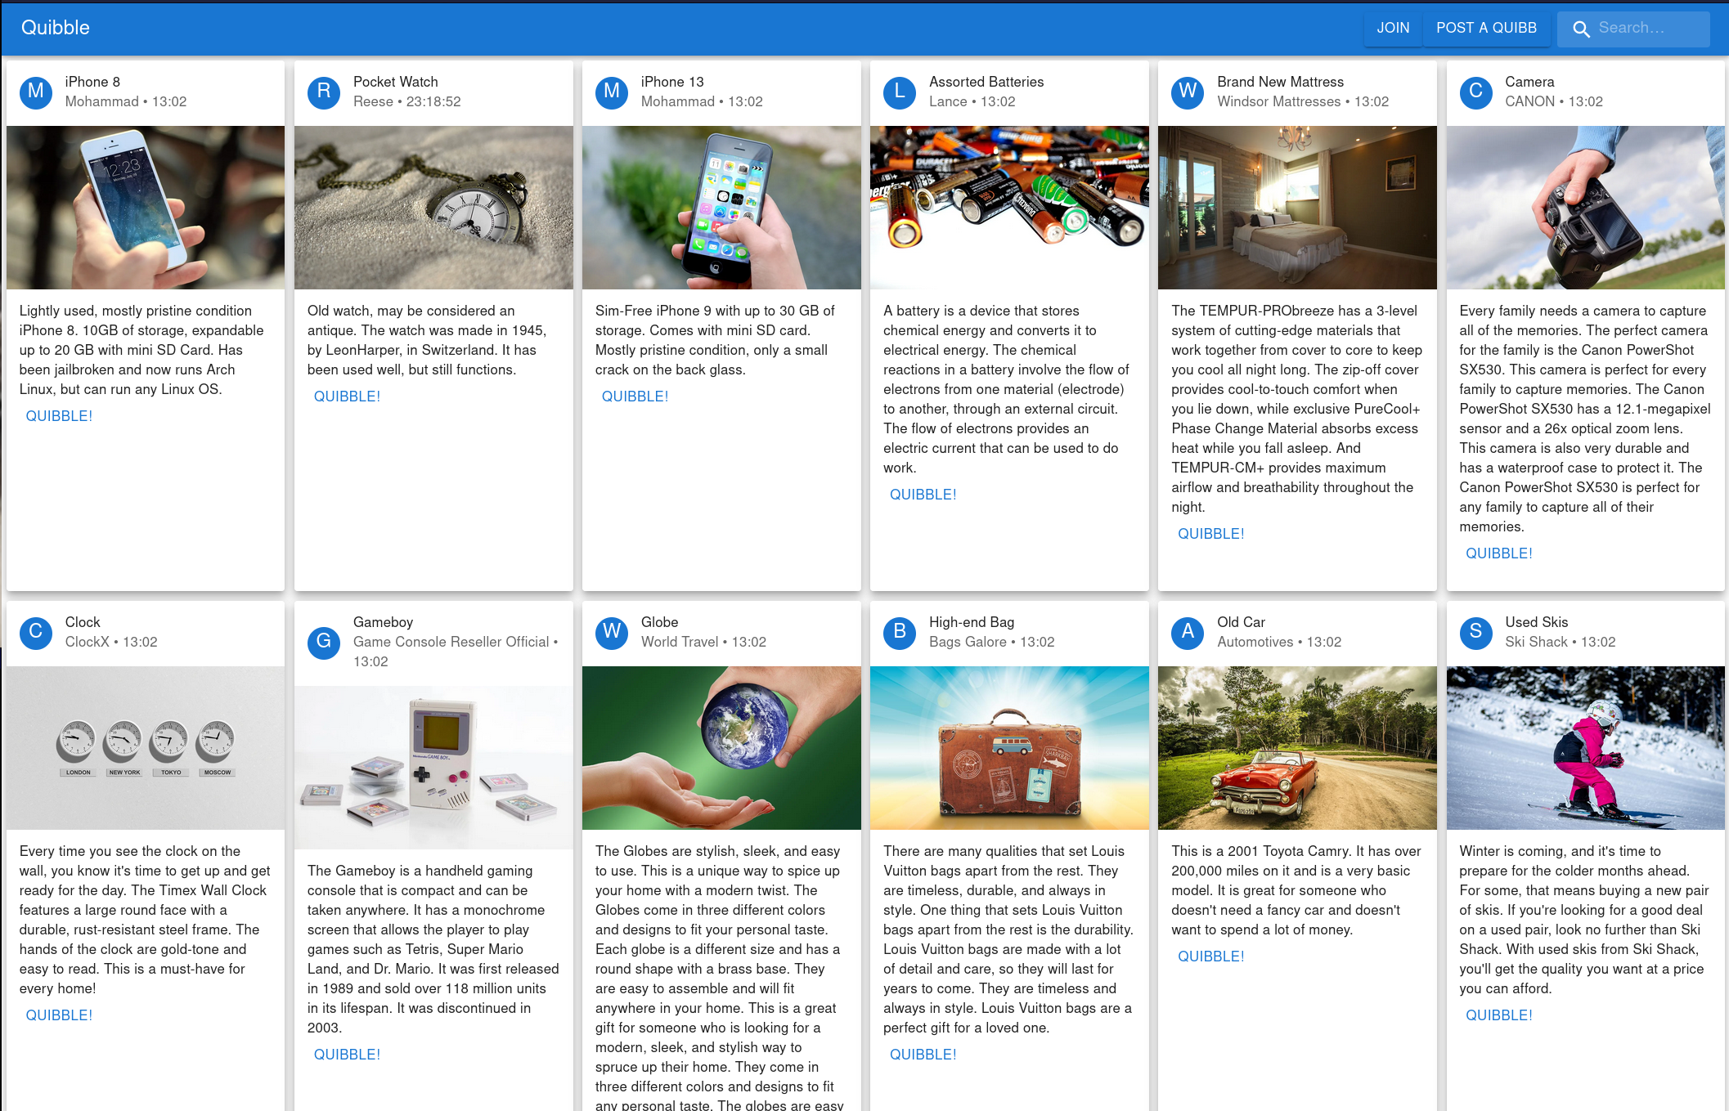Open the iPhone 8 photo
This screenshot has height=1111, width=1729.
[146, 208]
